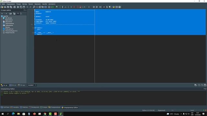Open the Виконати menu

click(x=38, y=4)
